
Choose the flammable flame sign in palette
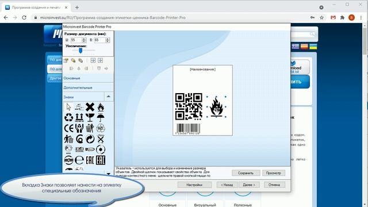(101, 107)
